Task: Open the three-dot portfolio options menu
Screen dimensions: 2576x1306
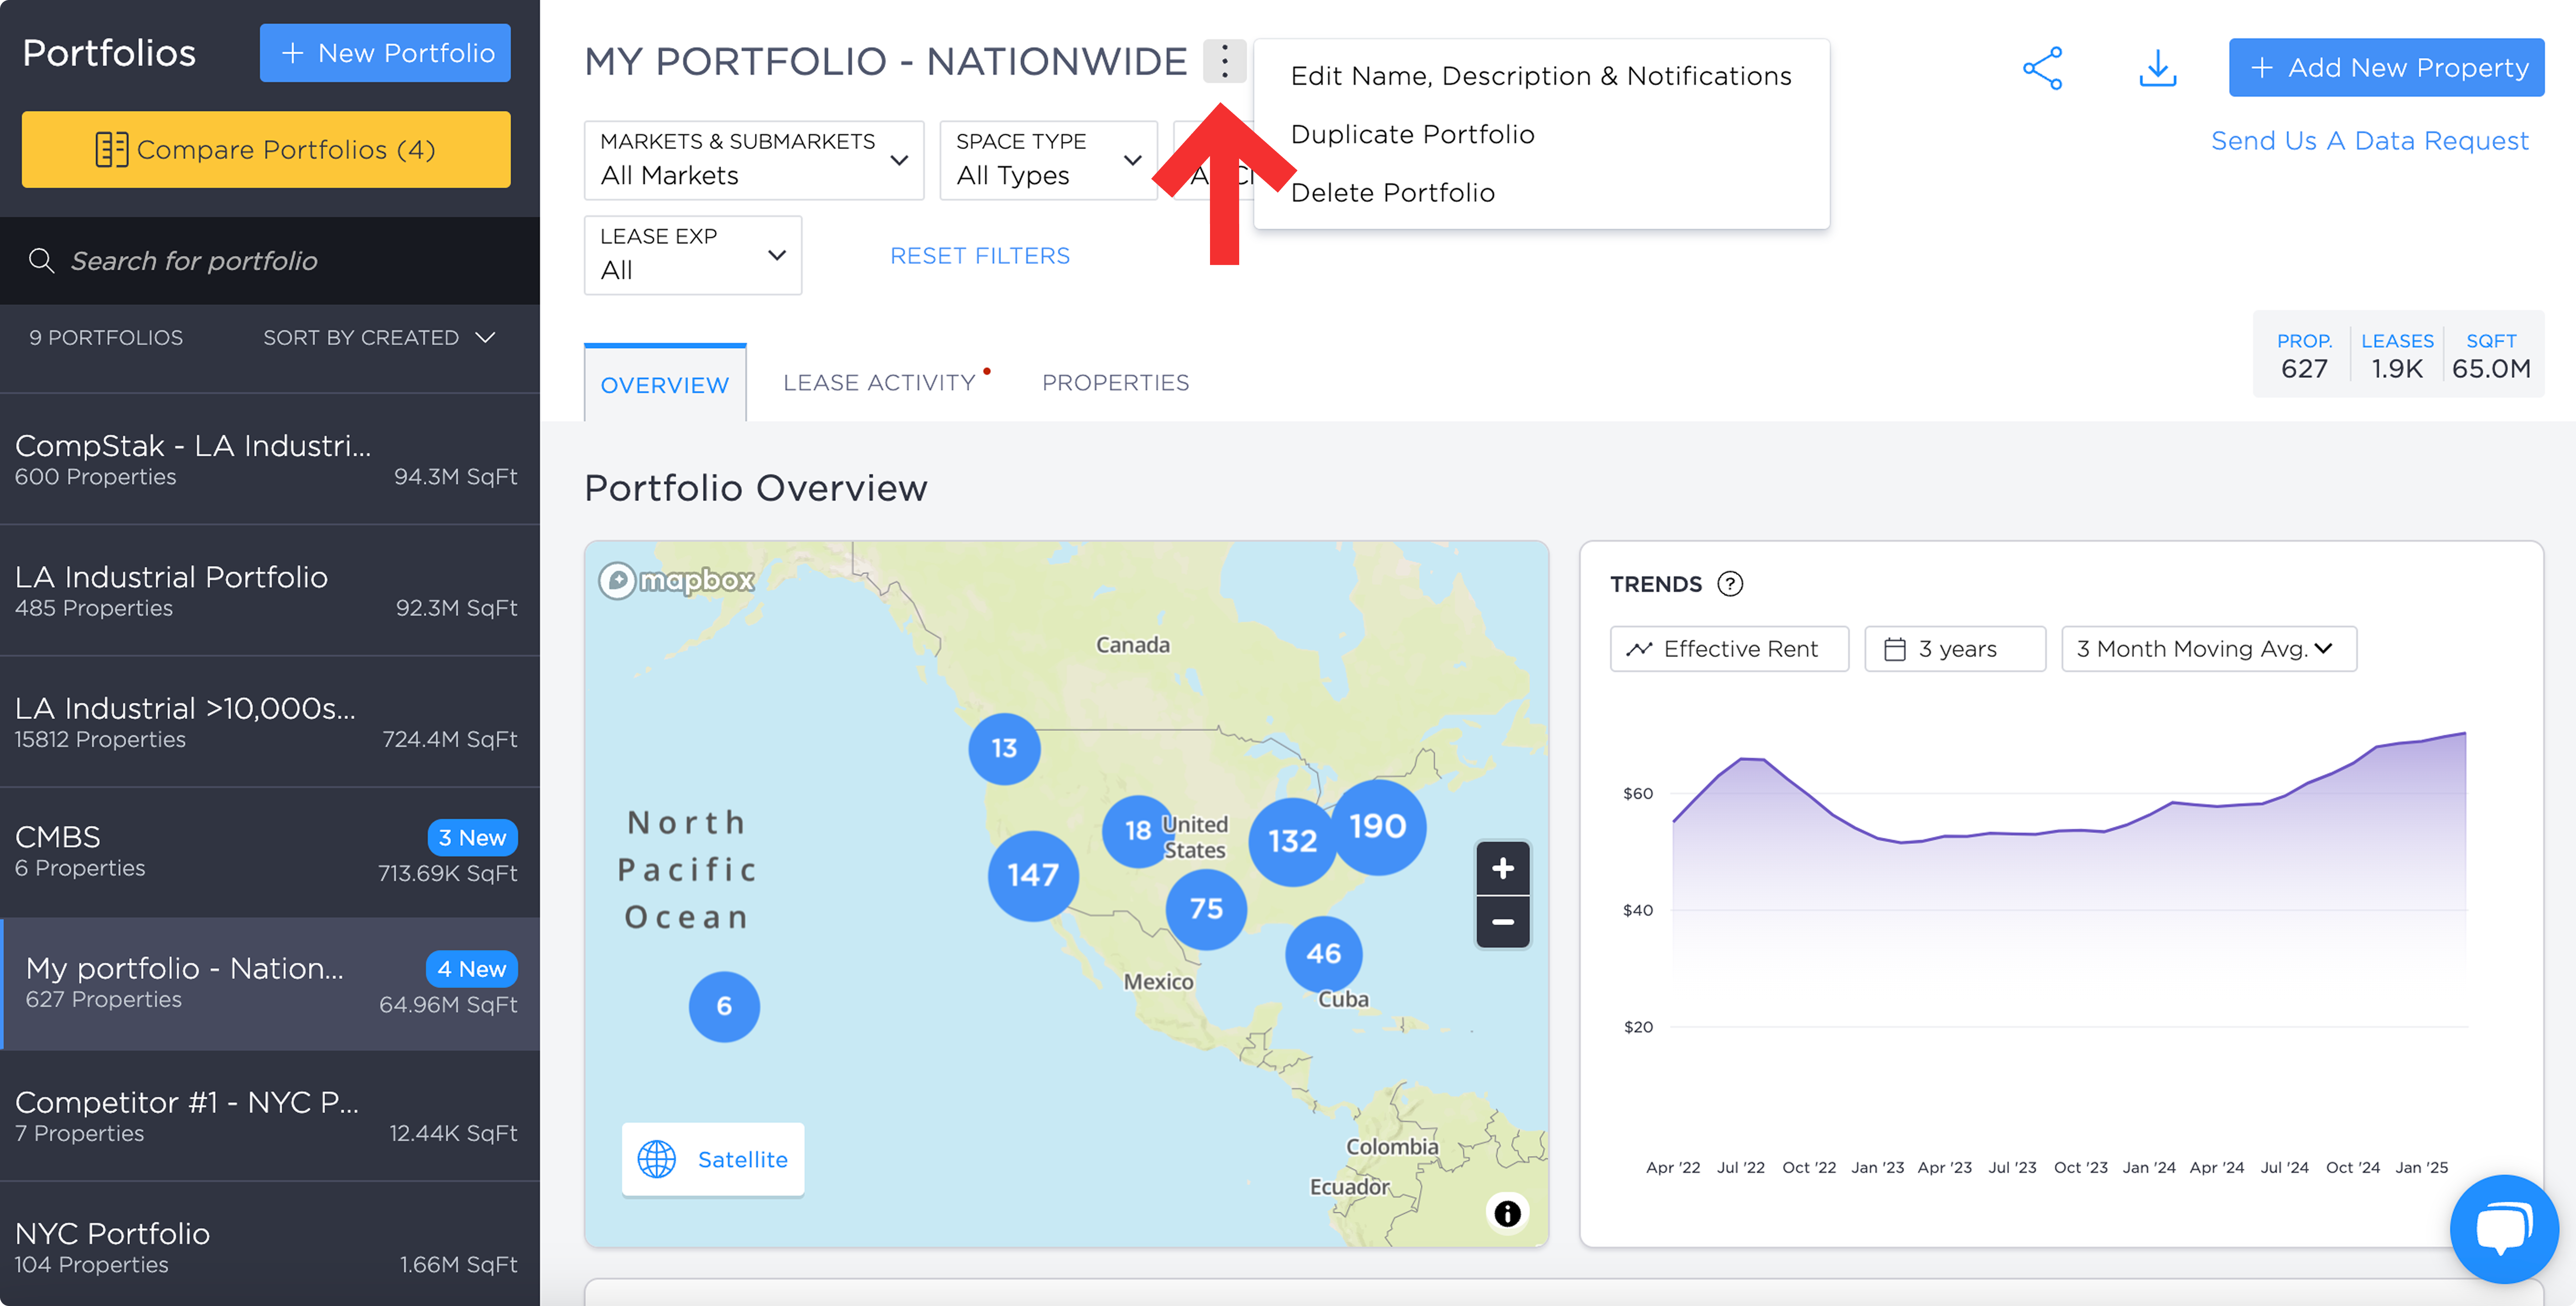Action: pos(1224,61)
